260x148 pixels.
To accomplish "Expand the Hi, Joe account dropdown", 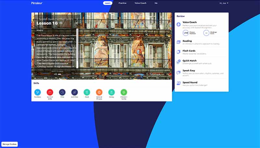I will pos(224,3).
